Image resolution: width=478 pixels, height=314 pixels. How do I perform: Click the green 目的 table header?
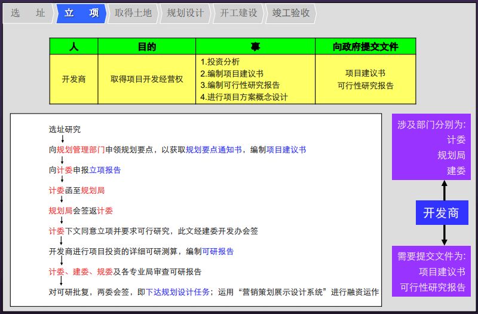(146, 47)
